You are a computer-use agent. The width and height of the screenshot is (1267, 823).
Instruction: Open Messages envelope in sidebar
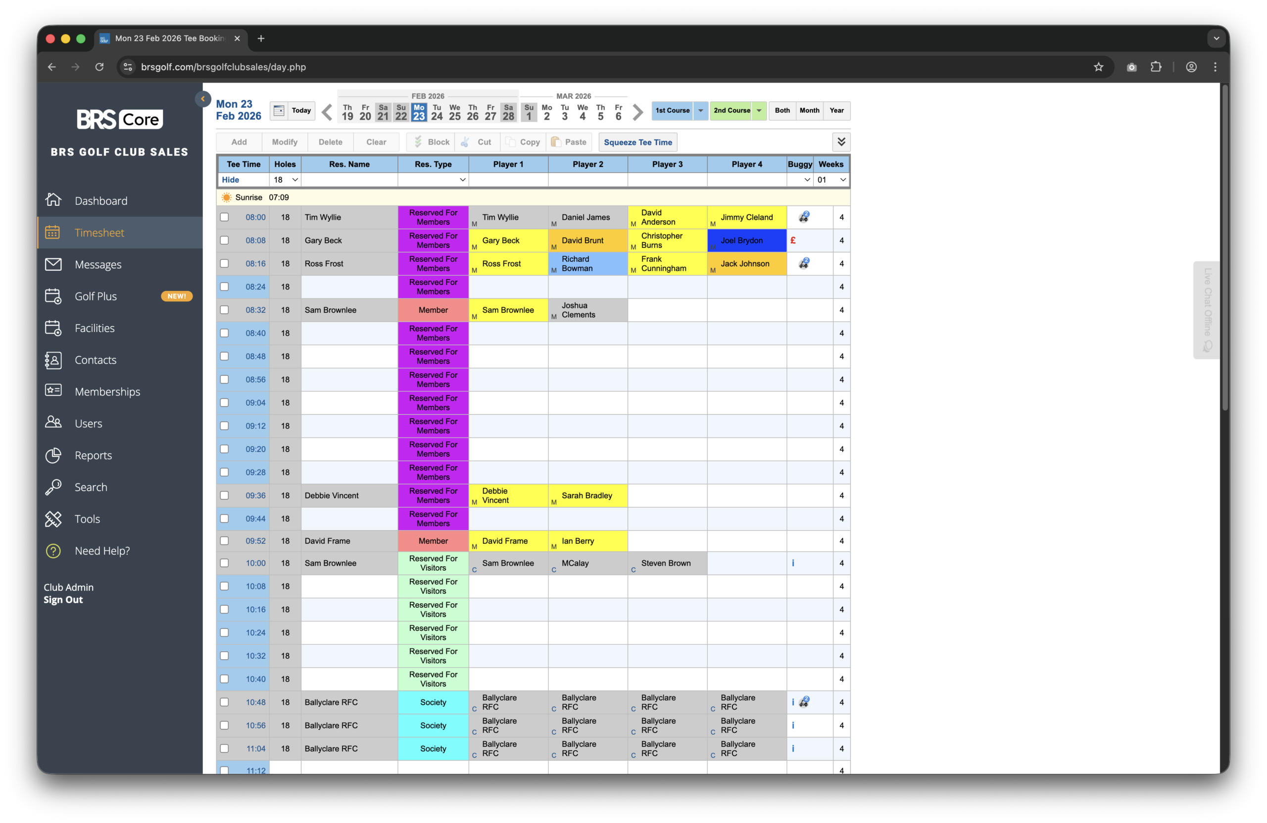(x=53, y=265)
